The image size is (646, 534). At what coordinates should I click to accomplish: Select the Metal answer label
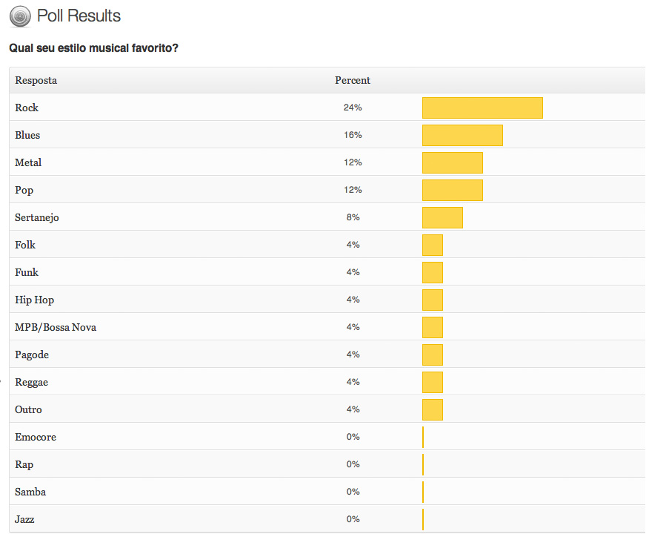(28, 162)
